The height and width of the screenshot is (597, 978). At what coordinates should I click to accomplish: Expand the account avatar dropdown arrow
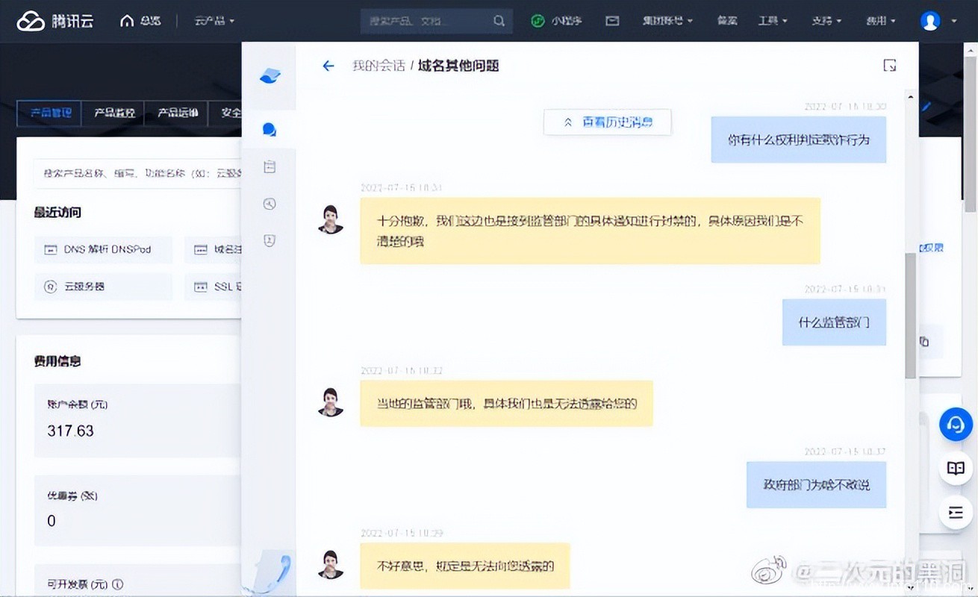point(955,21)
